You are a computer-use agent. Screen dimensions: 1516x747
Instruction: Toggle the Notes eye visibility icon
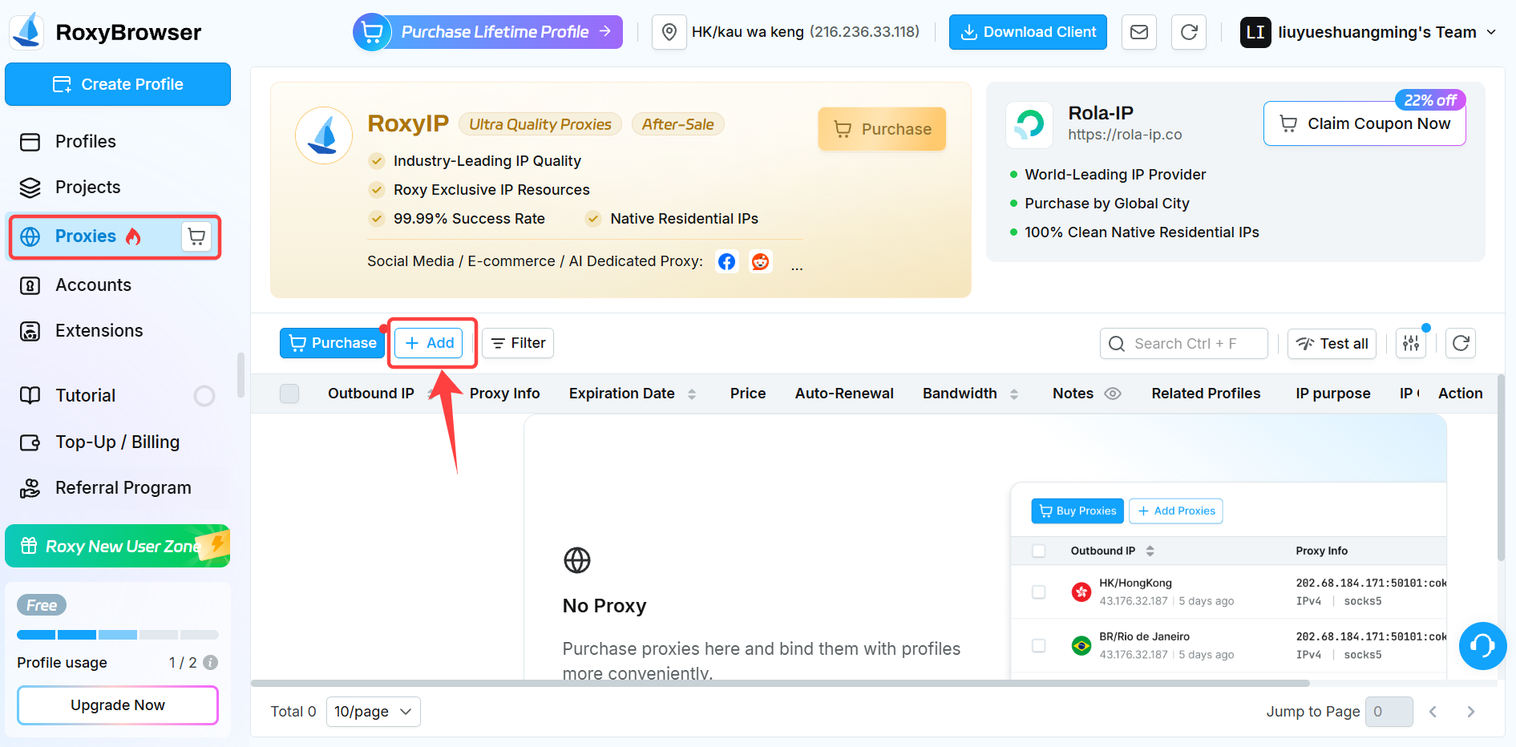(x=1113, y=394)
